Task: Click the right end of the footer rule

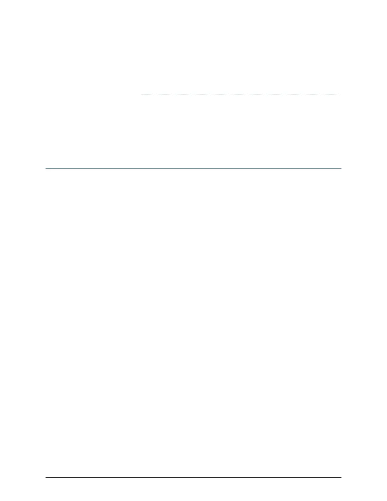Action: (x=341, y=477)
